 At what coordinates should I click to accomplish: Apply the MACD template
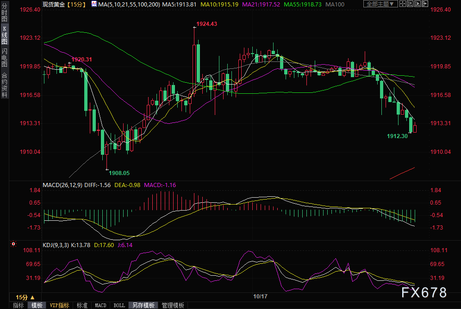click(x=100, y=305)
